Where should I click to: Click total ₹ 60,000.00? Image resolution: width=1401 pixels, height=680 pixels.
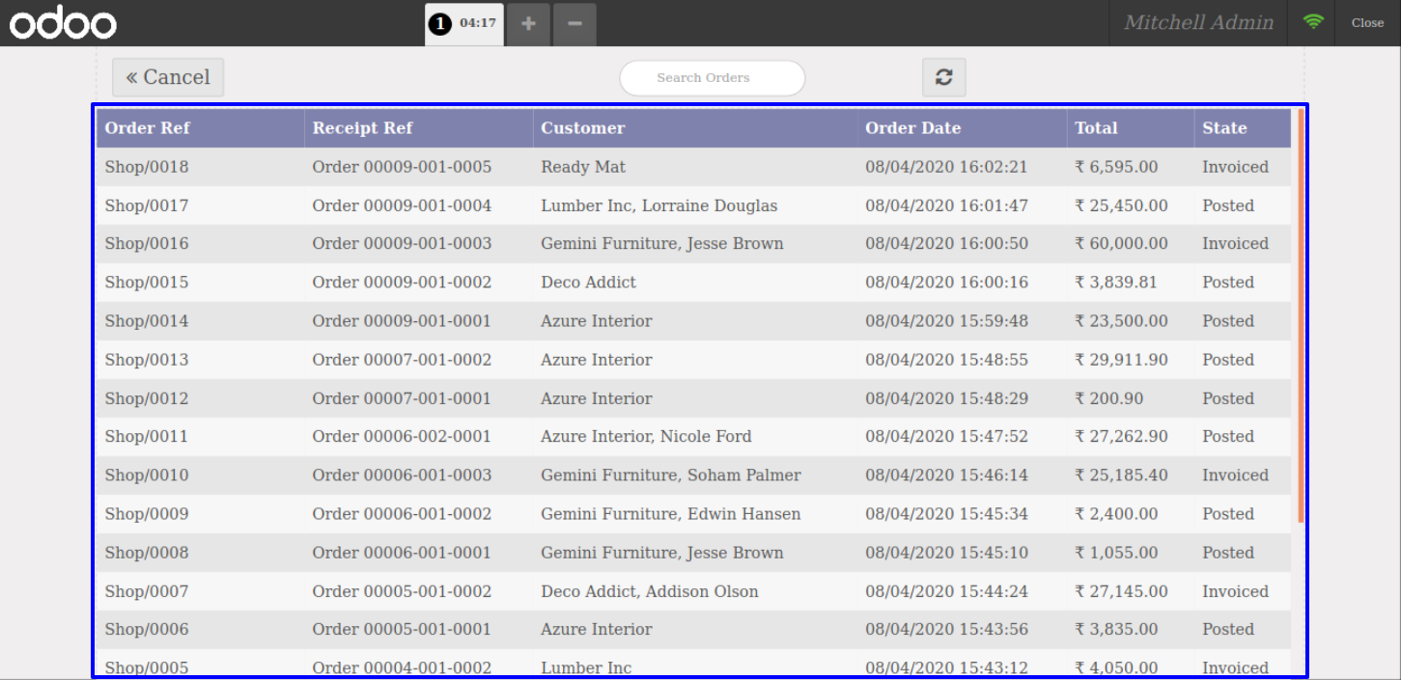(1121, 244)
